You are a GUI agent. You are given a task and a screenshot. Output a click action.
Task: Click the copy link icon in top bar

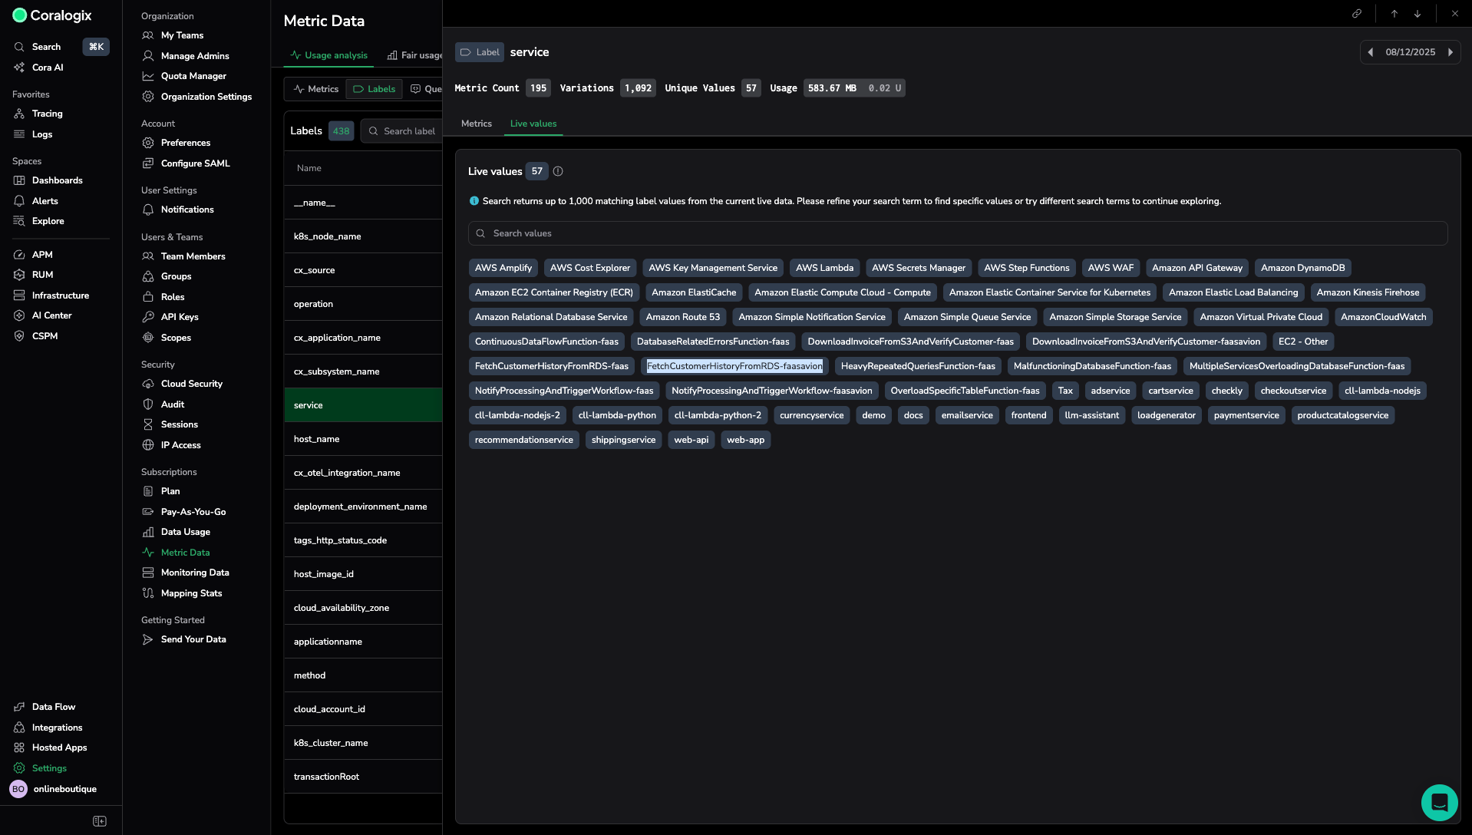point(1357,14)
